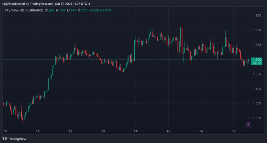Click the TradingView logo
The width and height of the screenshot is (267, 143).
click(x=15, y=139)
